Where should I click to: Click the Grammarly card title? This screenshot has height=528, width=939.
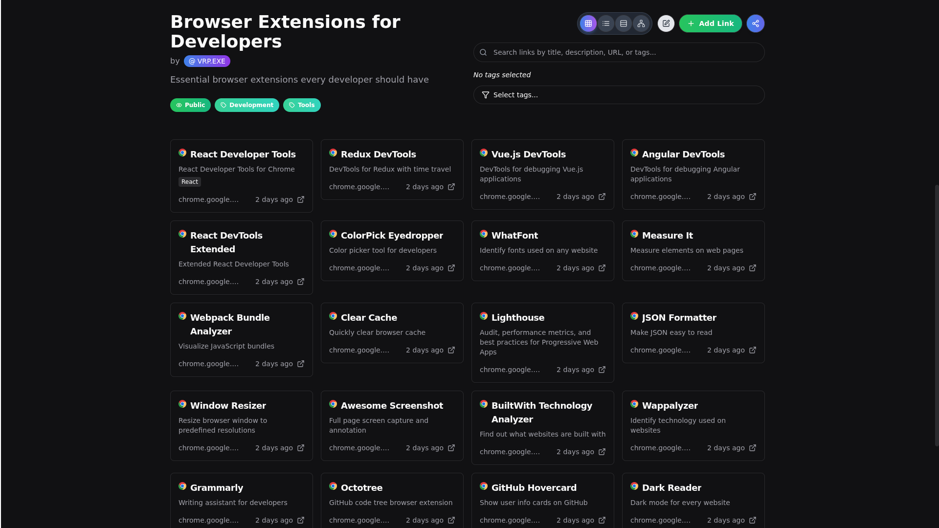[x=217, y=488]
